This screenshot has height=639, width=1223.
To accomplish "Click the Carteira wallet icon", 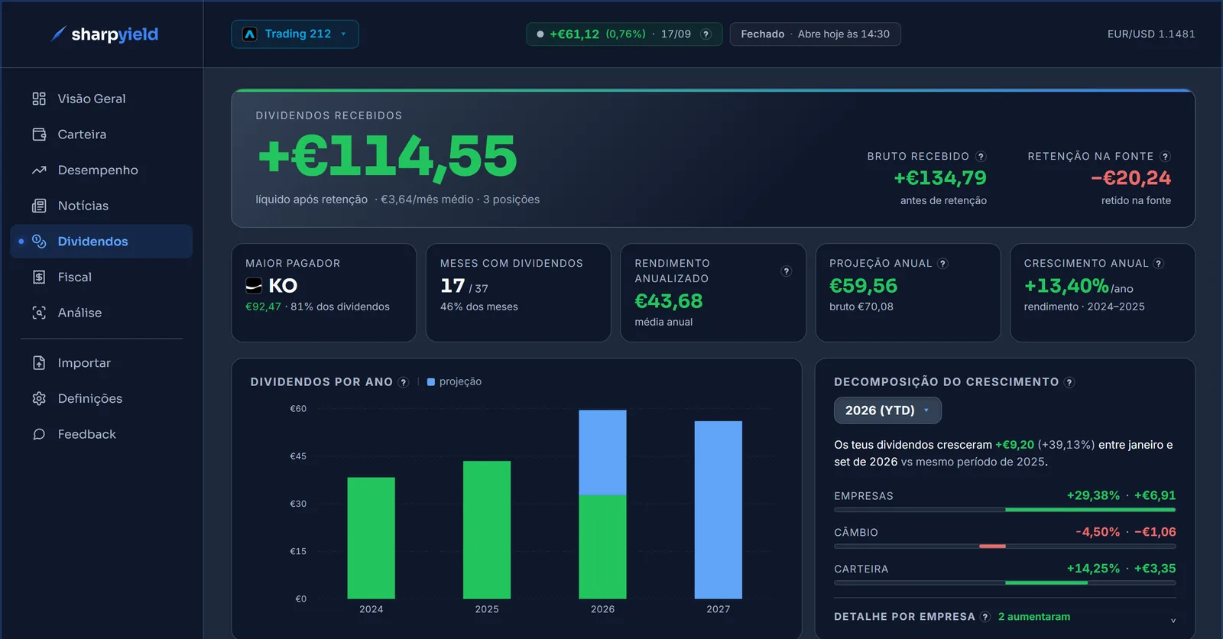I will coord(39,135).
